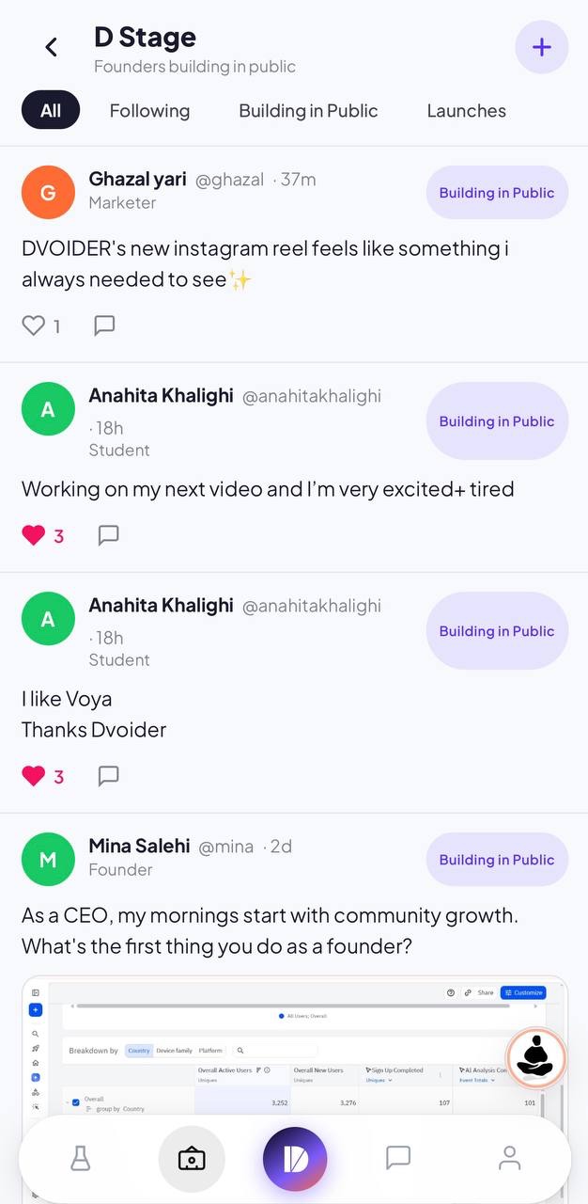The height and width of the screenshot is (1204, 588).
Task: Unlike Anahita's "next video" post heart
Action: (34, 535)
